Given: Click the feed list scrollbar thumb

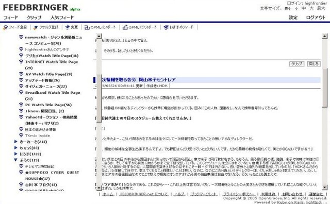Looking at the screenshot, I should tap(98, 98).
